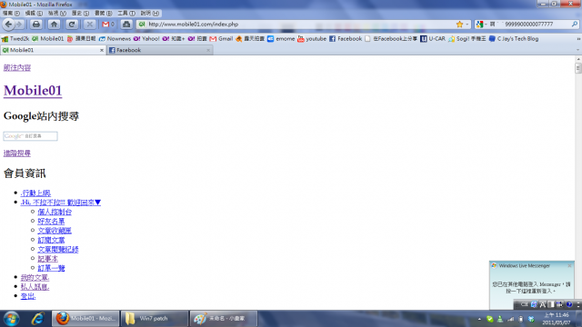Open the U-CAR bookmark
Viewport: 582px width, 327px height.
point(433,38)
